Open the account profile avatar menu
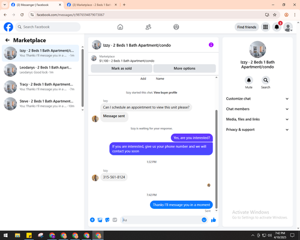This screenshot has width=300, height=240. pyautogui.click(x=288, y=27)
